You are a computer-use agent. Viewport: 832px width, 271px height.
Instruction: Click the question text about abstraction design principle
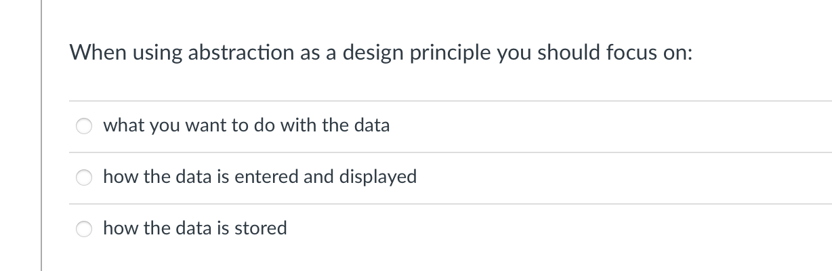click(381, 52)
